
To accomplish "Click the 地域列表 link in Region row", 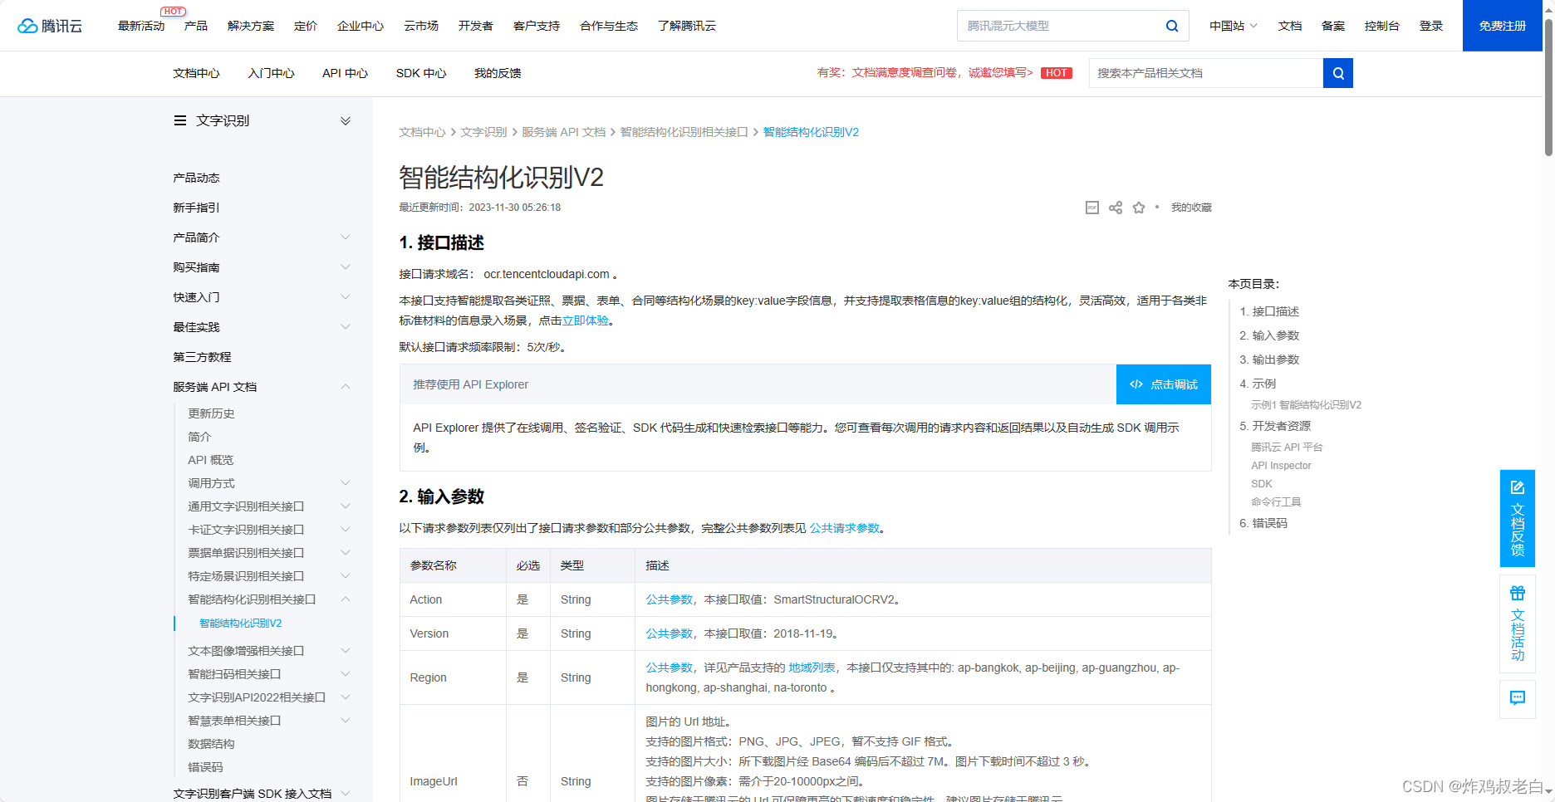I will click(812, 668).
